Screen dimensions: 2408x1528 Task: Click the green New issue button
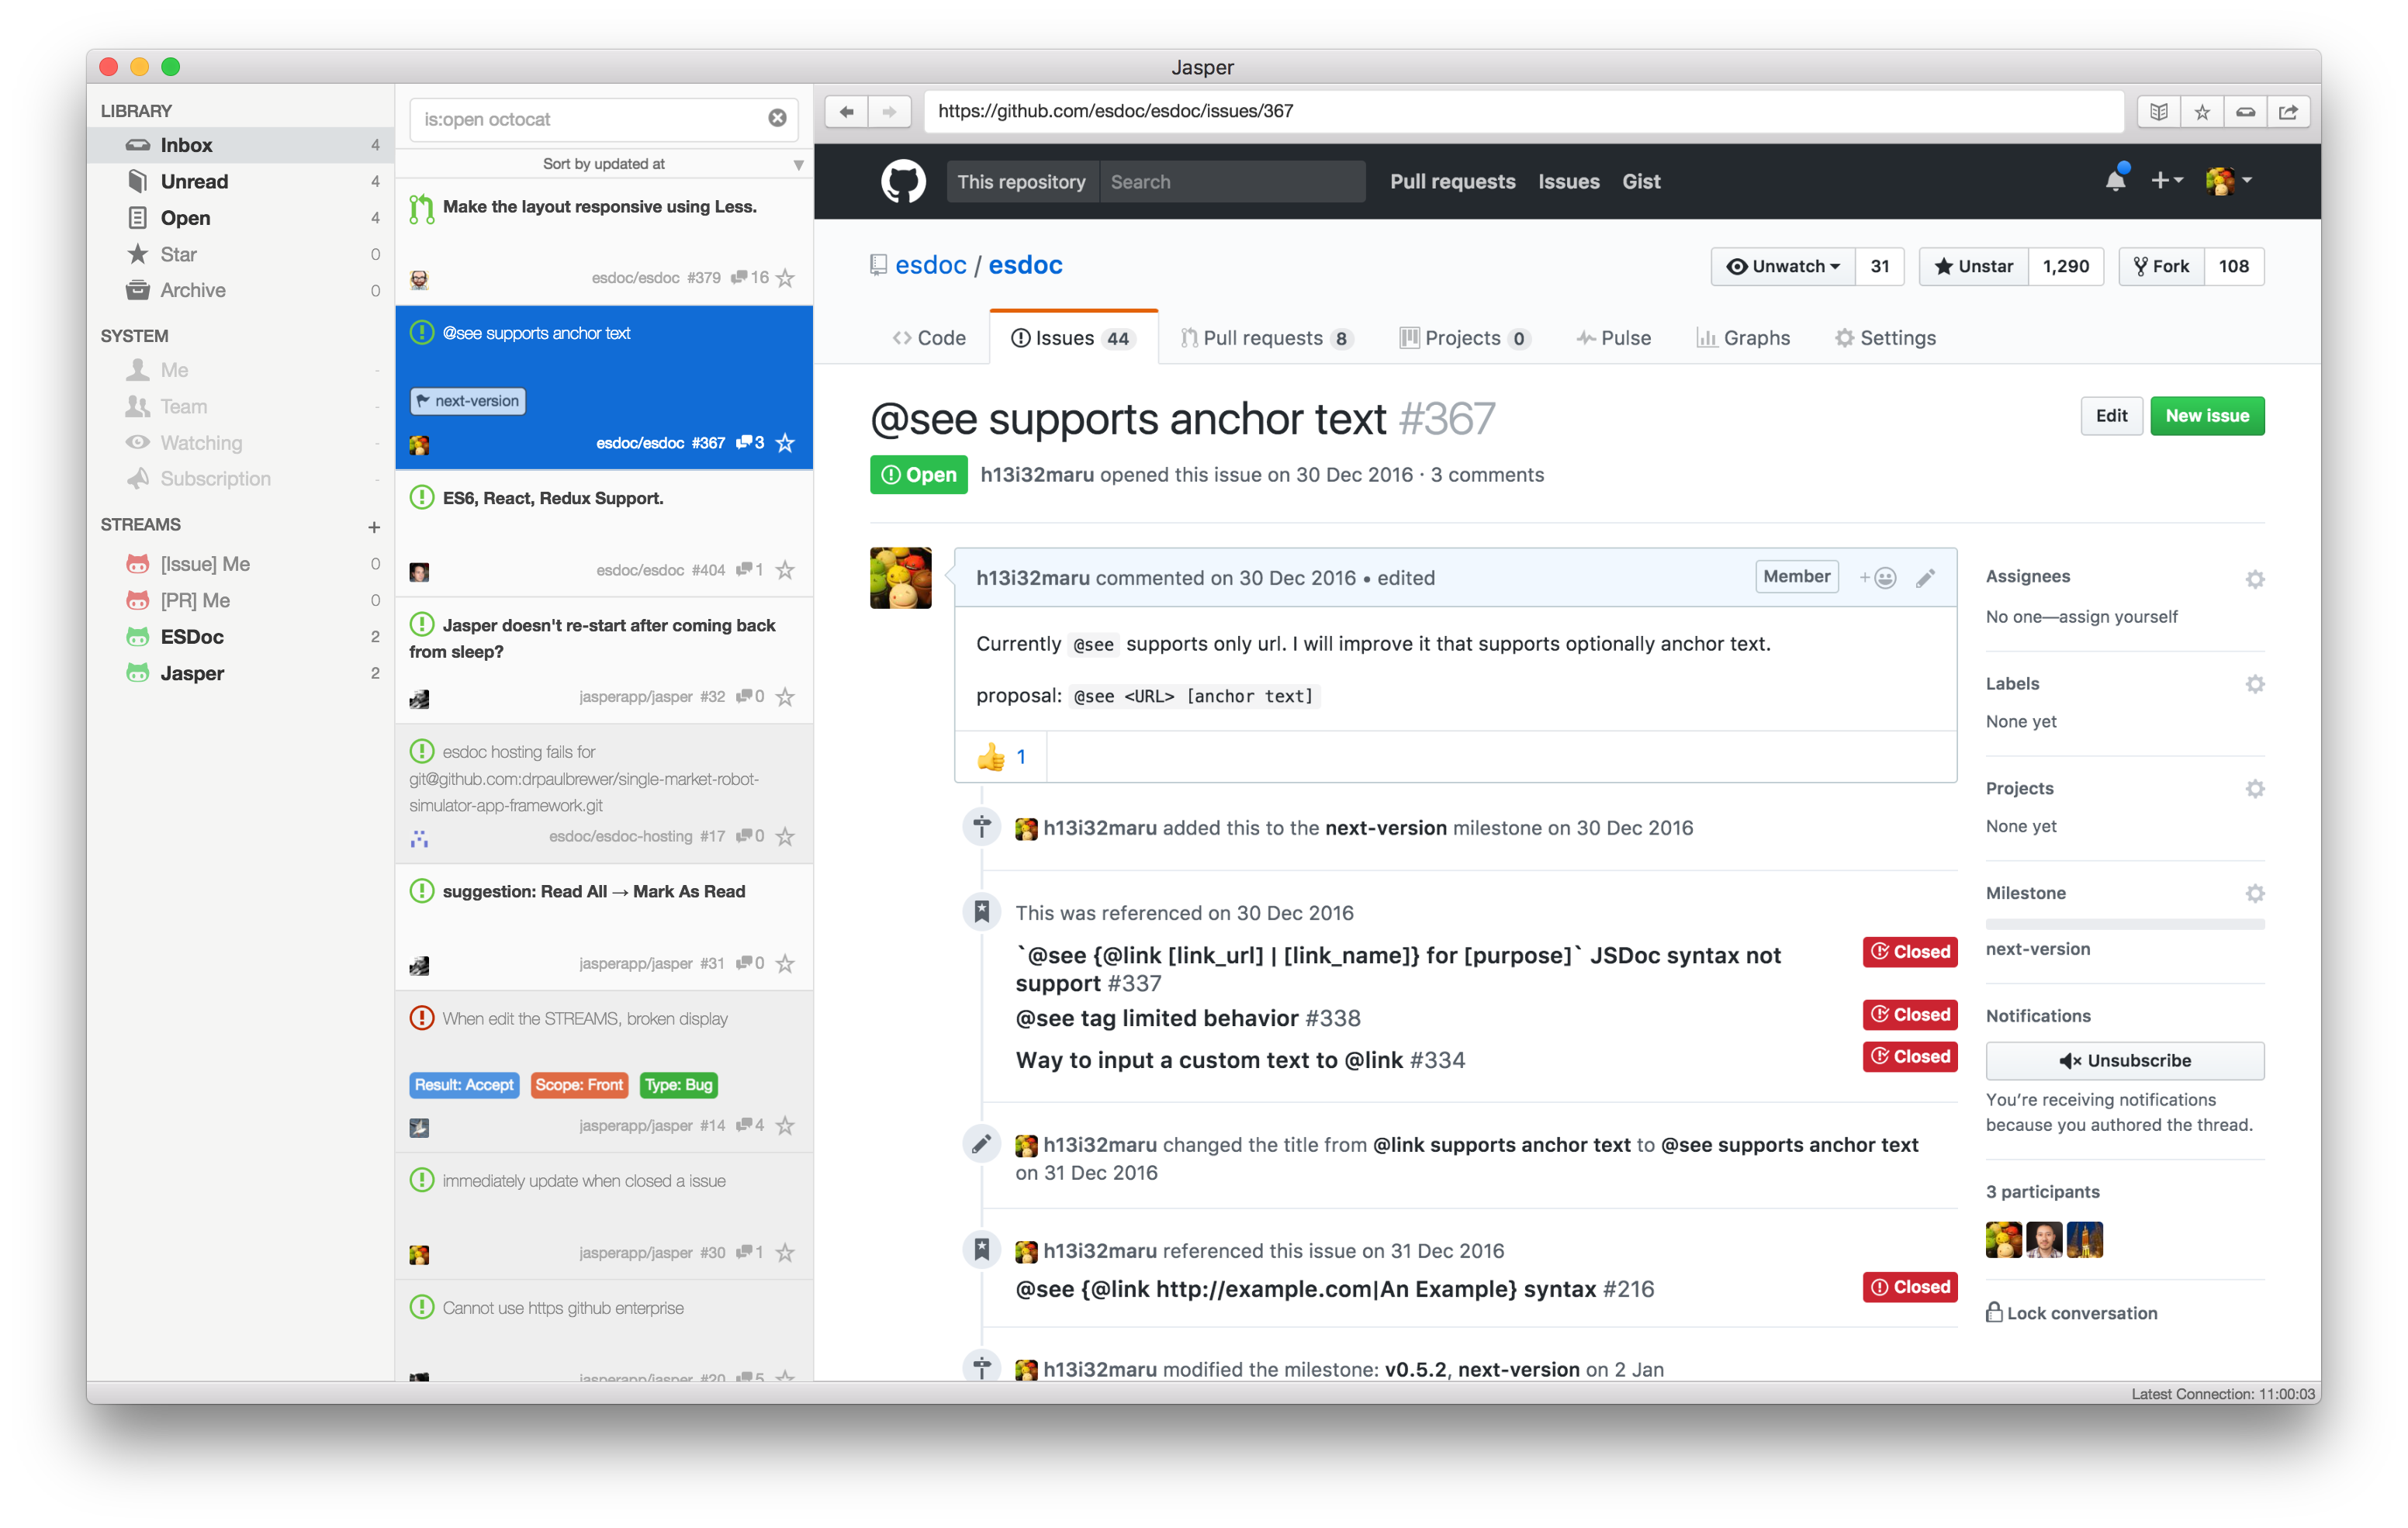2206,416
